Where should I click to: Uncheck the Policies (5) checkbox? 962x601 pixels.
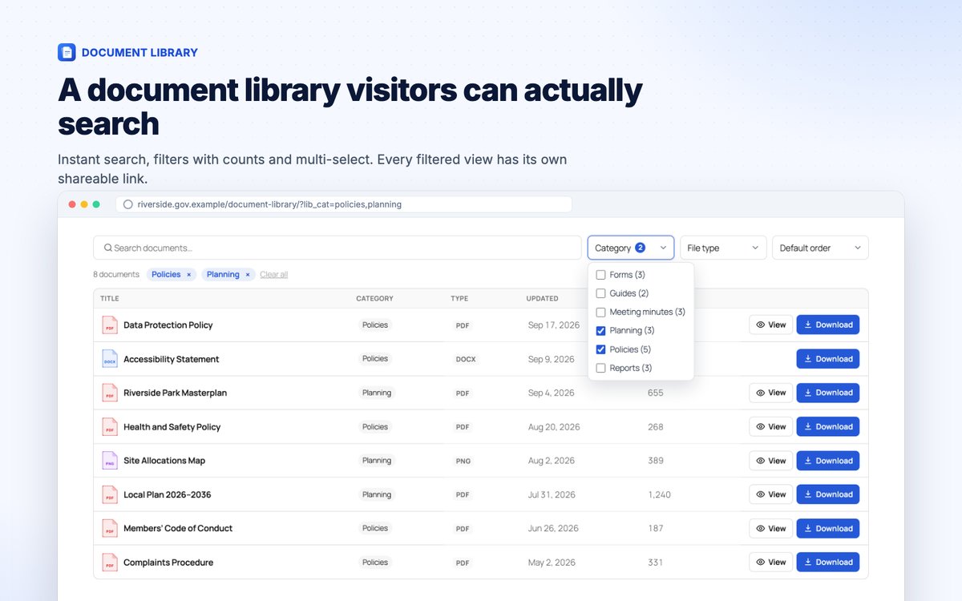[x=601, y=349]
